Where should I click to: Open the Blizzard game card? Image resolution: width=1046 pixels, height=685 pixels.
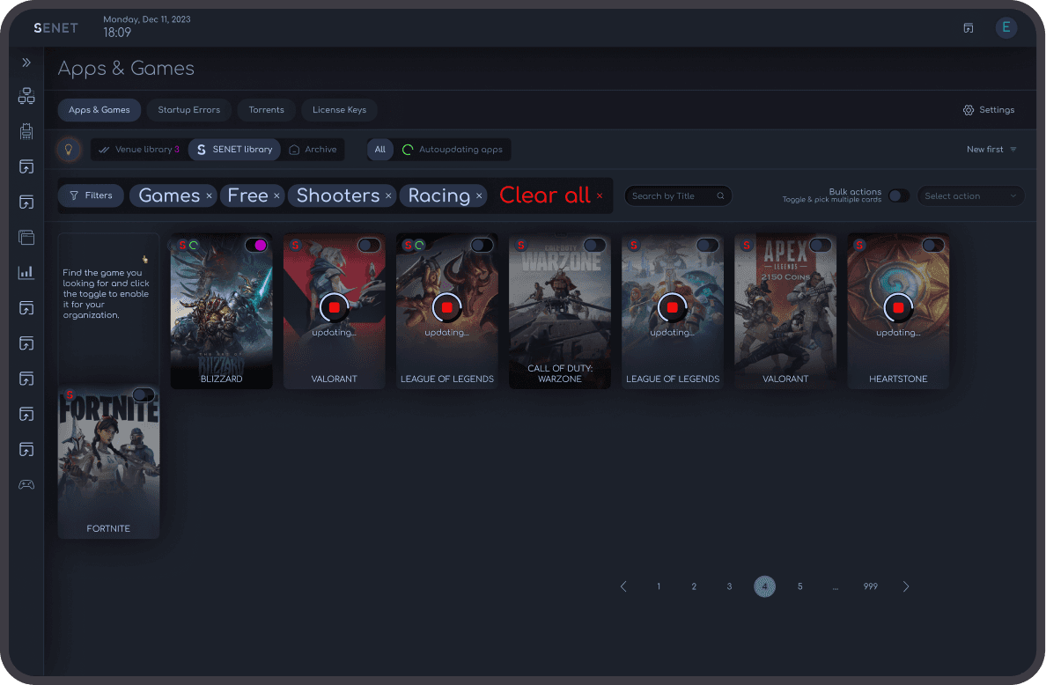coord(222,312)
